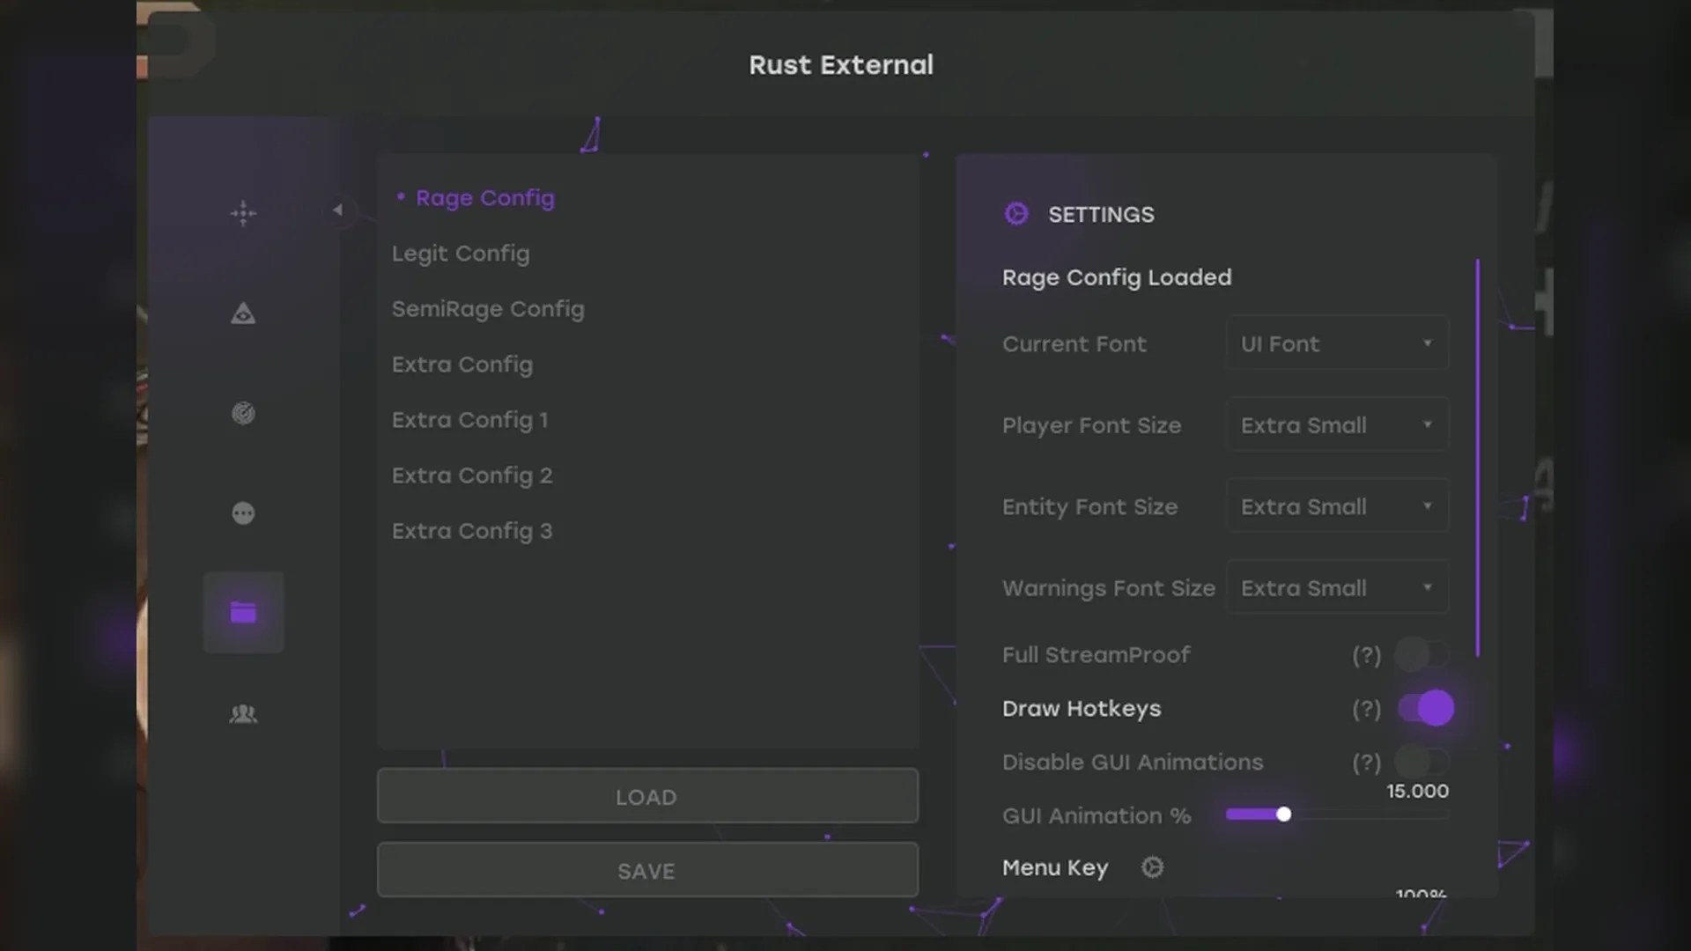Viewport: 1691px width, 951px height.
Task: Select the SemiRage Config entry
Action: pos(488,309)
